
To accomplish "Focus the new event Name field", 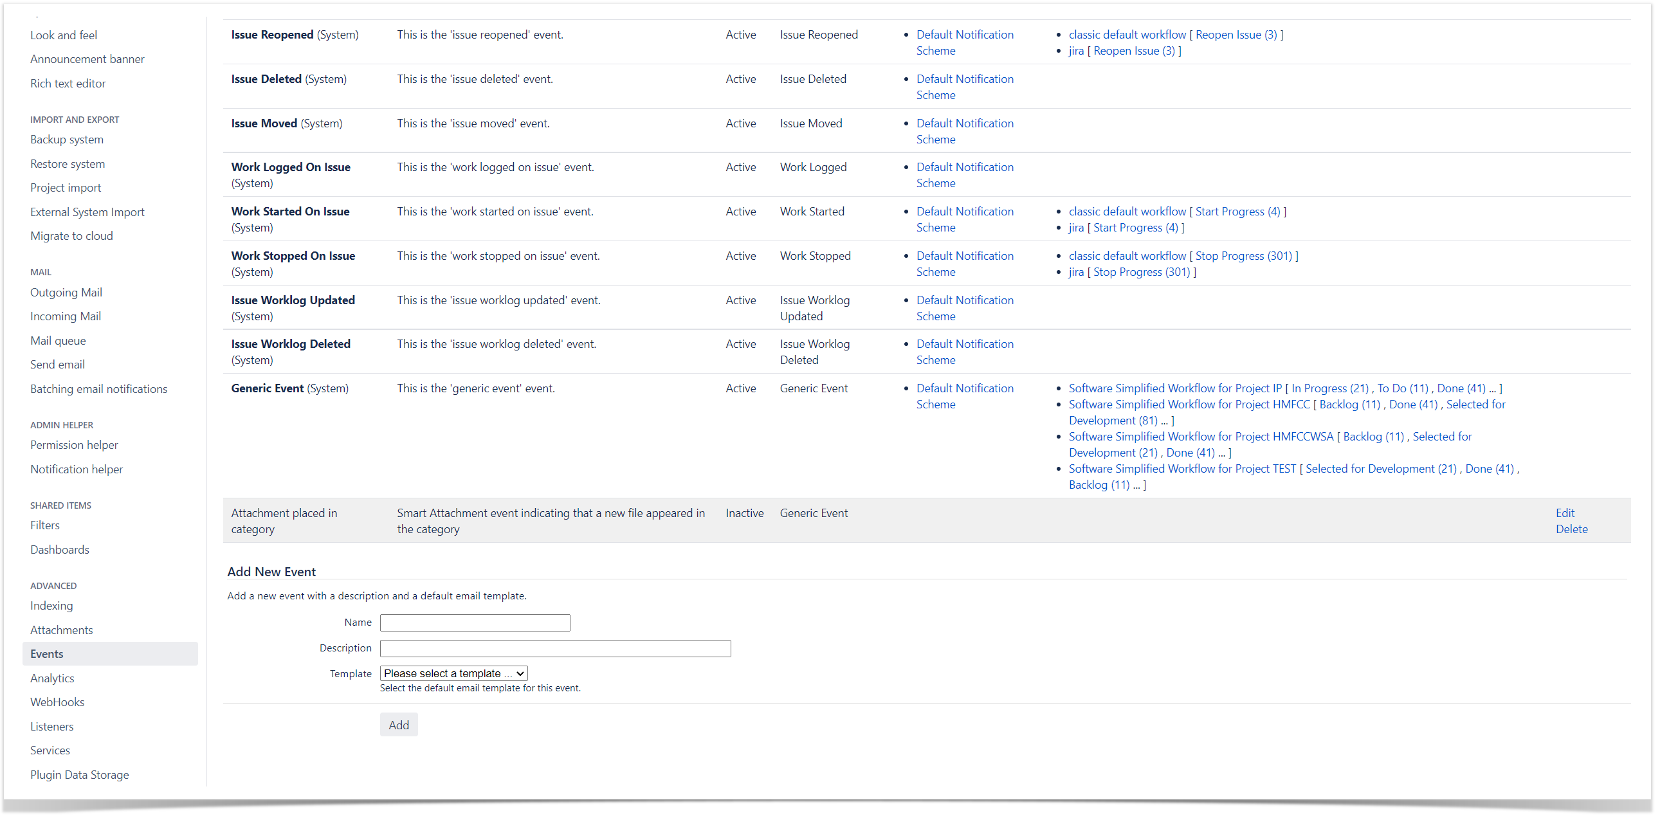I will click(x=475, y=623).
